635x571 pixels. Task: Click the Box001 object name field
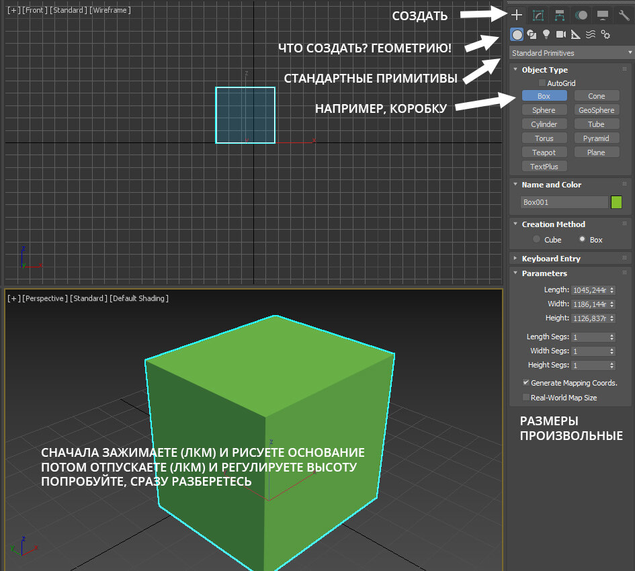pyautogui.click(x=564, y=202)
